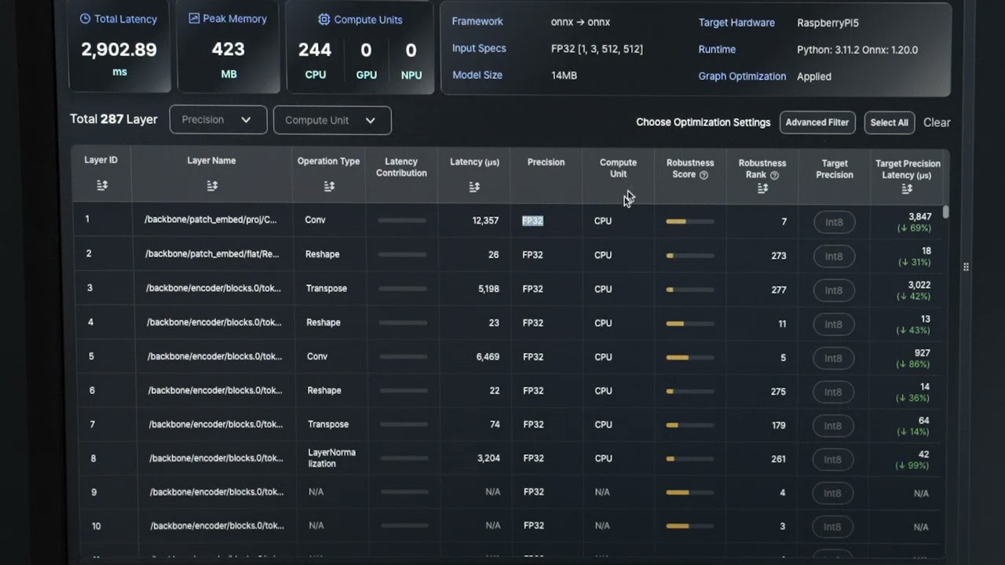
Task: Click the table's vertical scrollbar thumb
Action: pyautogui.click(x=946, y=212)
